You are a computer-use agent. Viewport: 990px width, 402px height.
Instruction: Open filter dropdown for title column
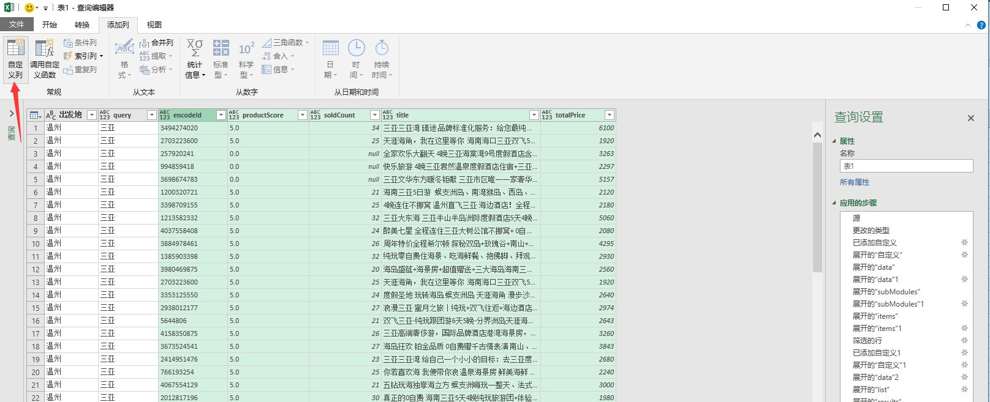pyautogui.click(x=534, y=115)
